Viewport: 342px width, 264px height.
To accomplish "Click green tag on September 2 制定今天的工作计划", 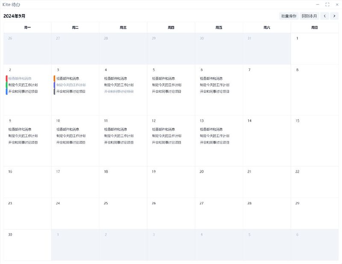I will click(6, 85).
